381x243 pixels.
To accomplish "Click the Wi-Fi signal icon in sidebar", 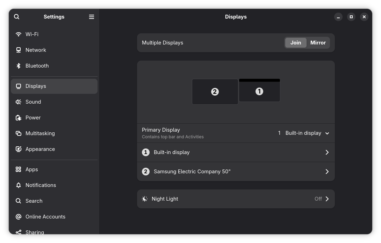I will 19,34.
